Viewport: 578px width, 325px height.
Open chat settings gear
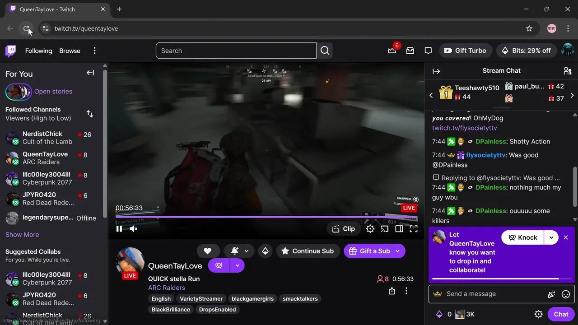538,314
